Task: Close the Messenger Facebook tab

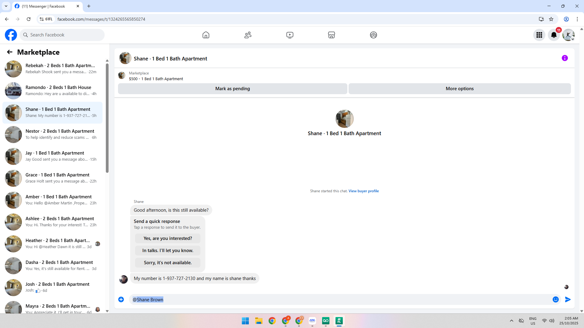Action: [x=78, y=6]
